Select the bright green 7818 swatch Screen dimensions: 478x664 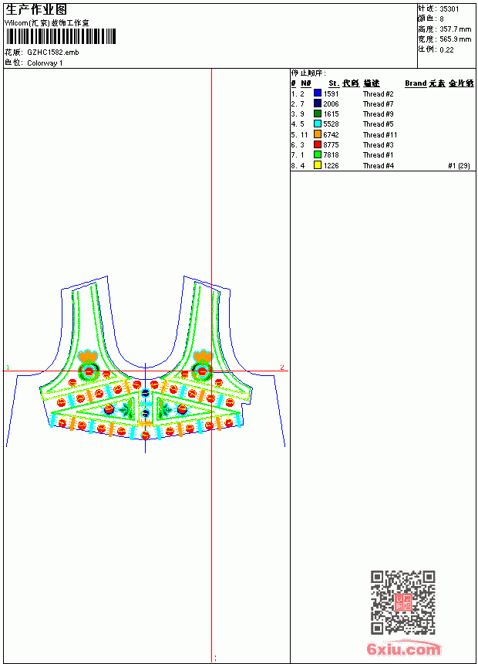pyautogui.click(x=318, y=154)
